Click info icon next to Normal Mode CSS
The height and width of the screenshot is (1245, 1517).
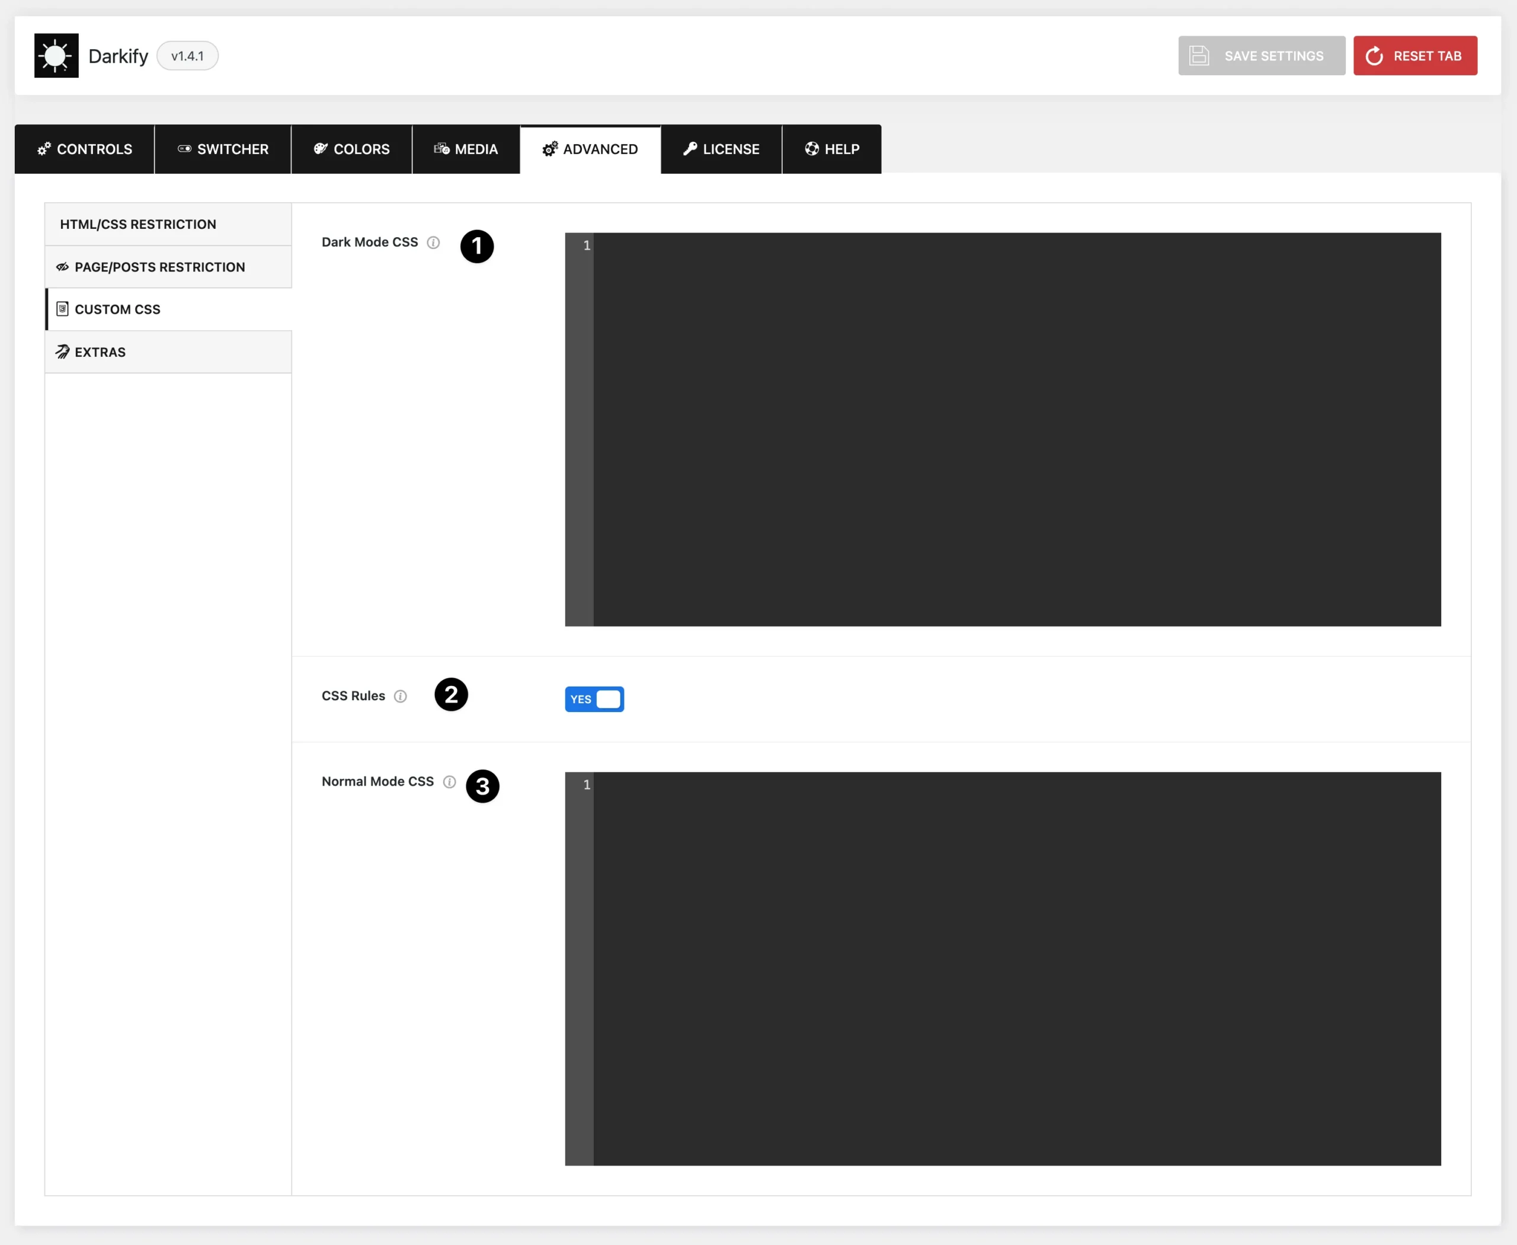pyautogui.click(x=450, y=782)
